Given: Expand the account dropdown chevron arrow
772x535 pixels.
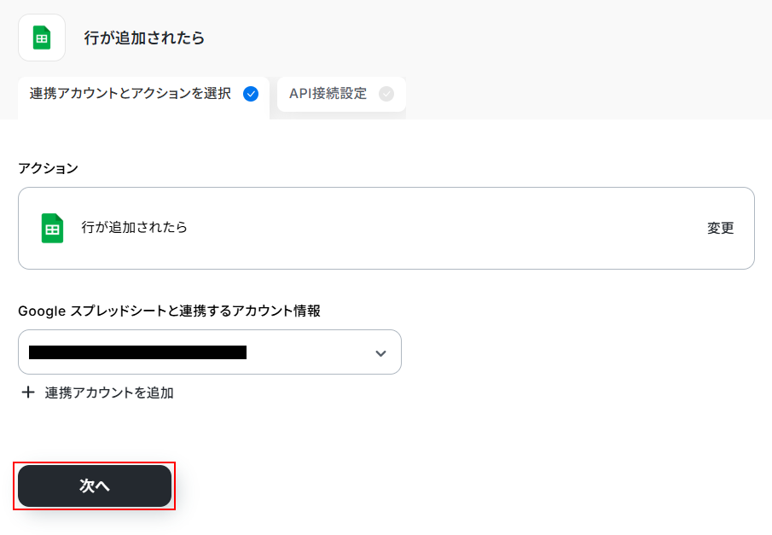Looking at the screenshot, I should pos(380,353).
